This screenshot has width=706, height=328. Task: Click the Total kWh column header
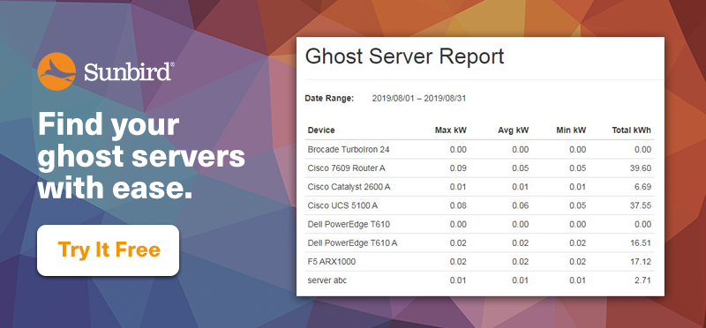[632, 130]
